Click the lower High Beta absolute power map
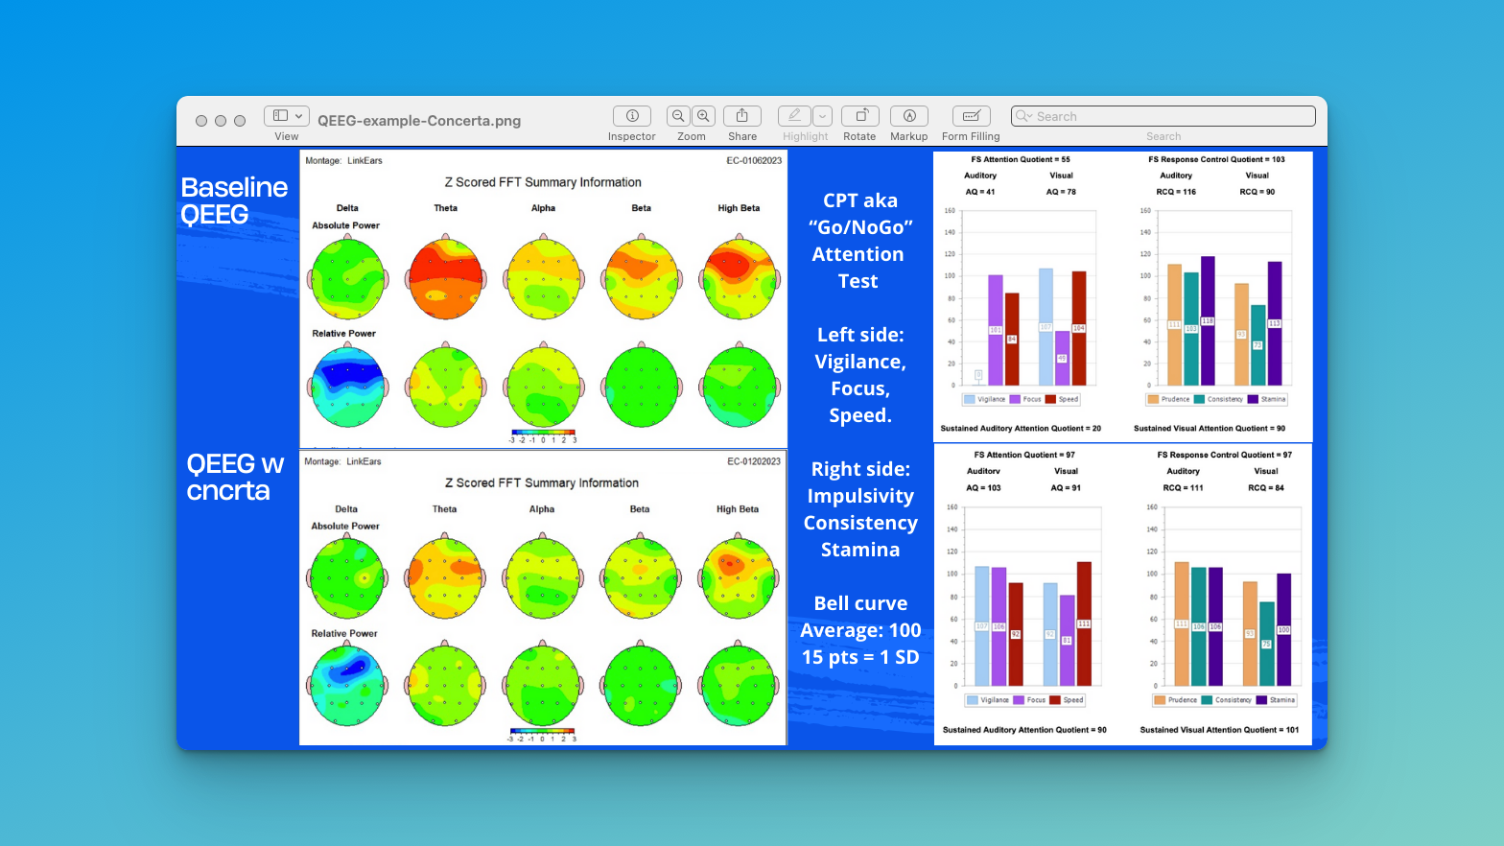Viewport: 1504px width, 846px height. click(x=739, y=578)
